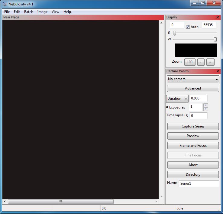Click the Preview button

pyautogui.click(x=193, y=136)
